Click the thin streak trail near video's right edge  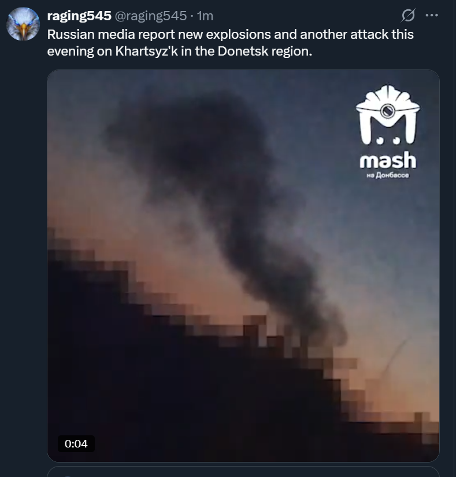pyautogui.click(x=395, y=356)
